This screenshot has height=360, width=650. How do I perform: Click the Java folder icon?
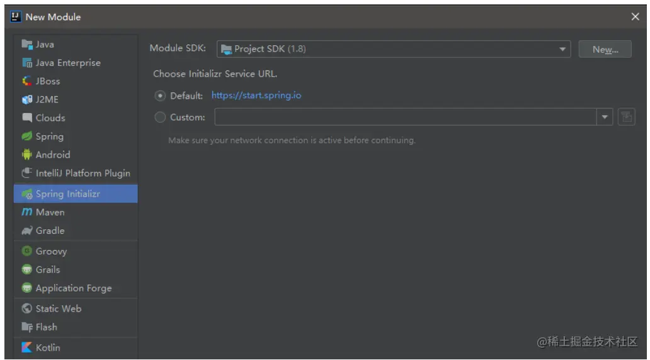coord(27,44)
